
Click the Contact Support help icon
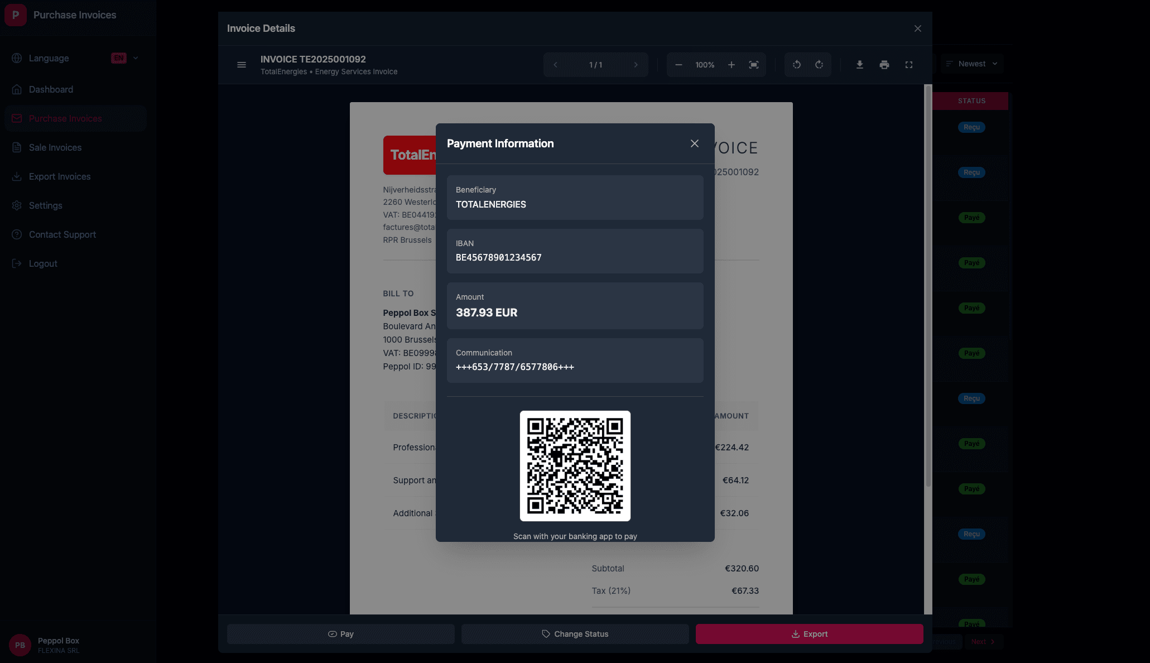(x=17, y=234)
